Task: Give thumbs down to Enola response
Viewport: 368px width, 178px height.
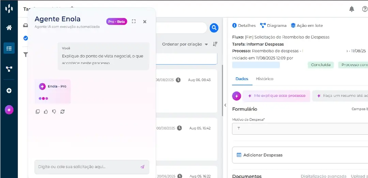Action: coord(54,112)
